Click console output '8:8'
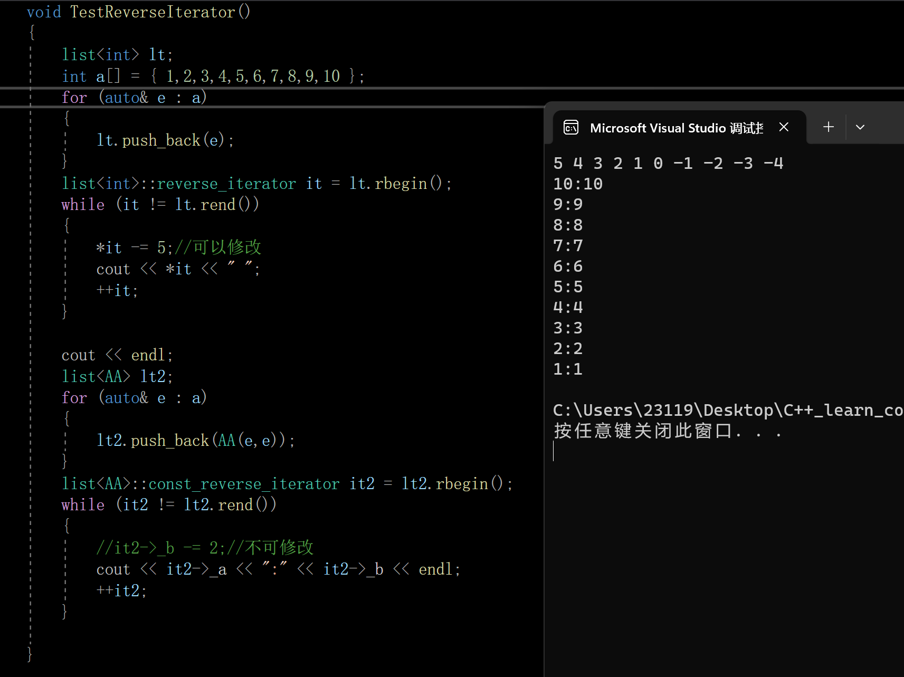The image size is (904, 677). 568,225
